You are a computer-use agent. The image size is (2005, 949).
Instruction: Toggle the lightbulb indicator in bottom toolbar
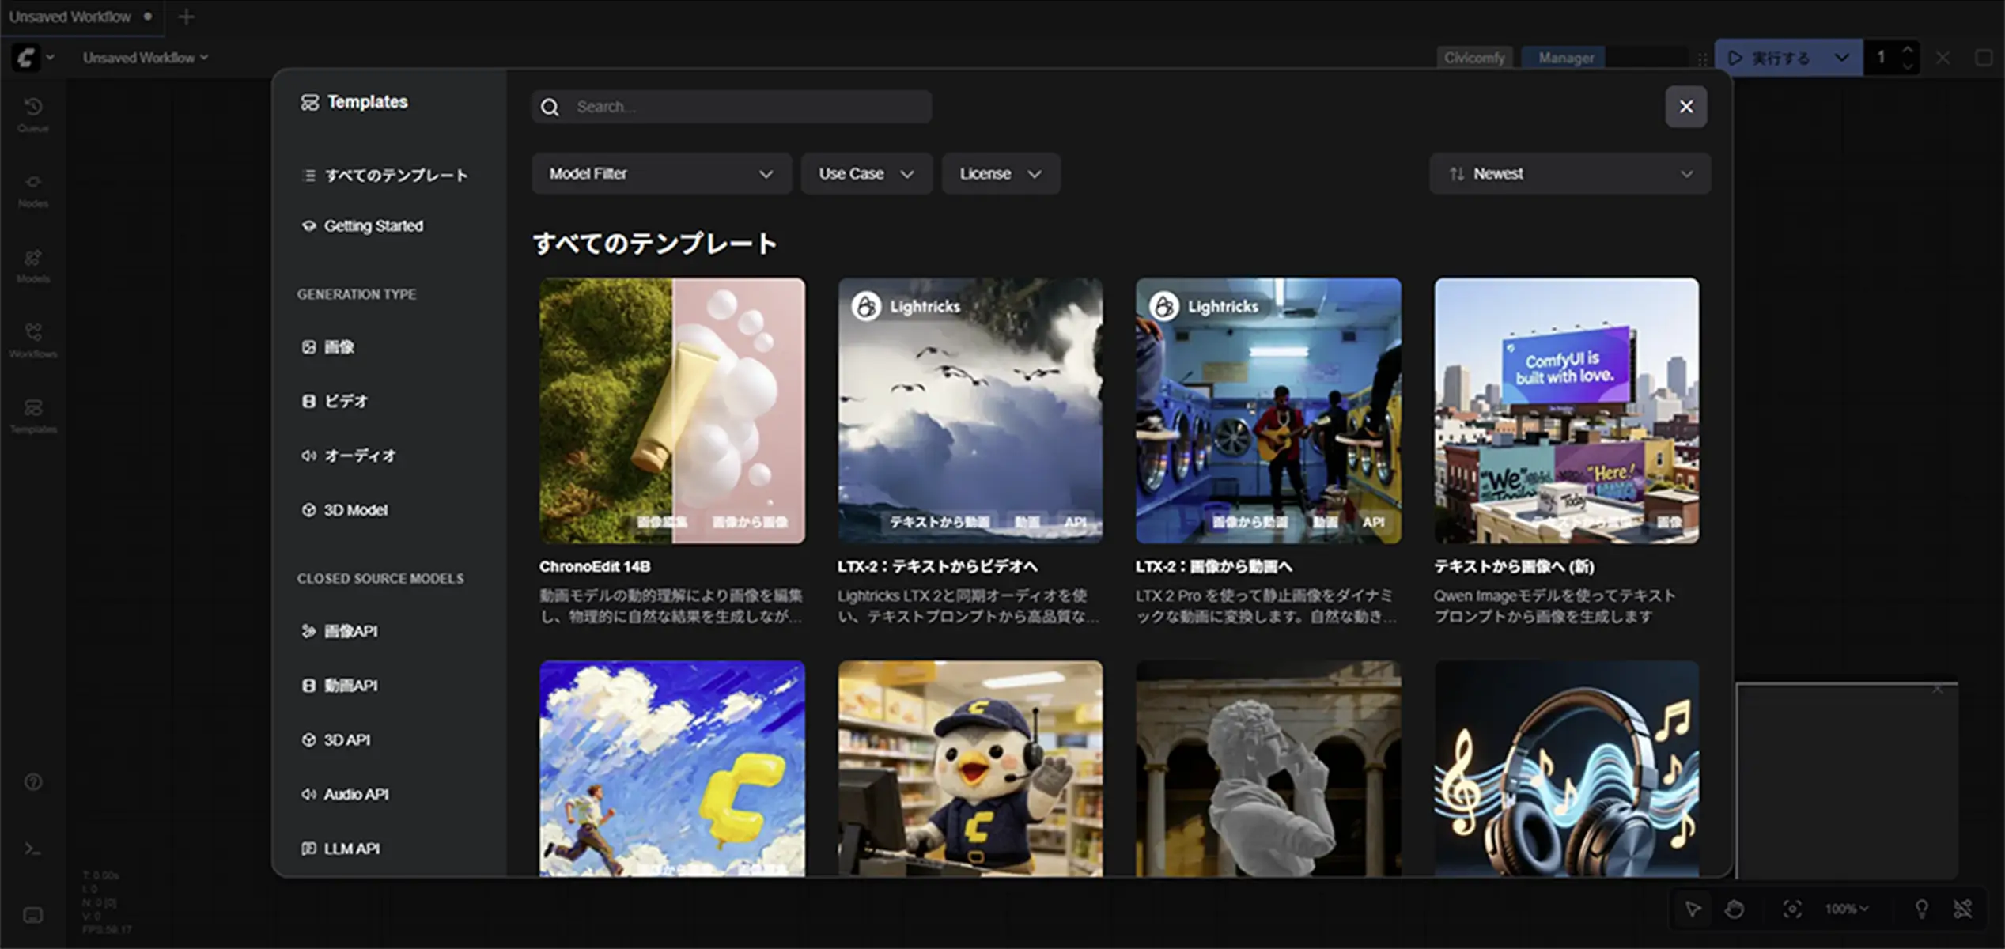tap(1920, 908)
